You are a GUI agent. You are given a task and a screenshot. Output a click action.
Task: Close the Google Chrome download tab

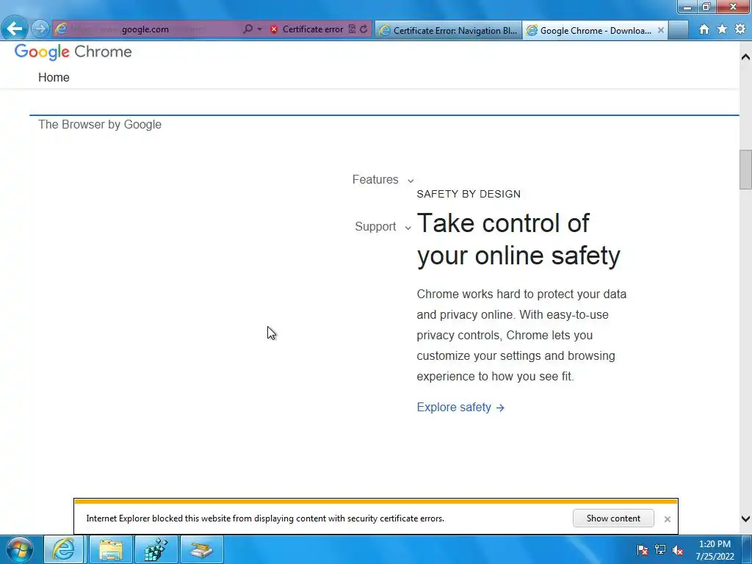coord(660,29)
